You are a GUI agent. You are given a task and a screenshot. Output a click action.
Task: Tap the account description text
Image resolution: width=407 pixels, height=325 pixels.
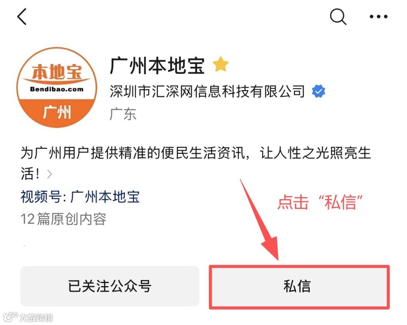(x=196, y=163)
